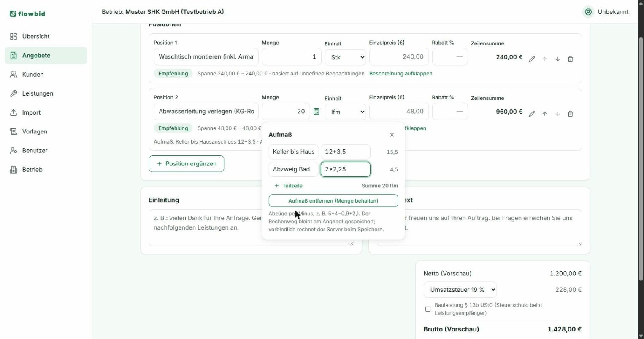
Task: Click the flowbid logo
Action: click(x=27, y=13)
